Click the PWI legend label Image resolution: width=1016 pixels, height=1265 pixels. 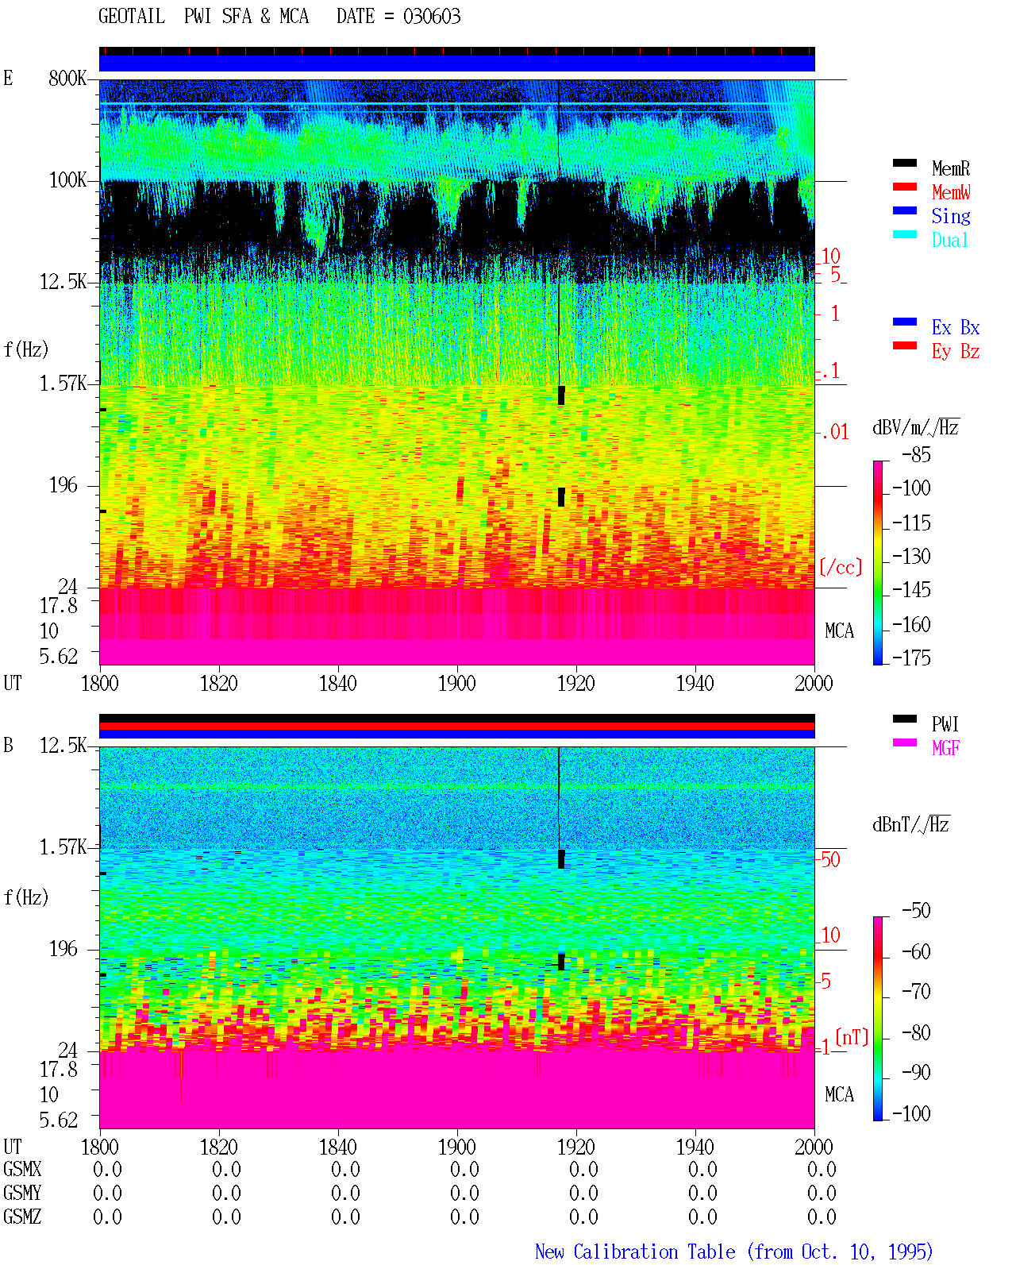click(945, 724)
